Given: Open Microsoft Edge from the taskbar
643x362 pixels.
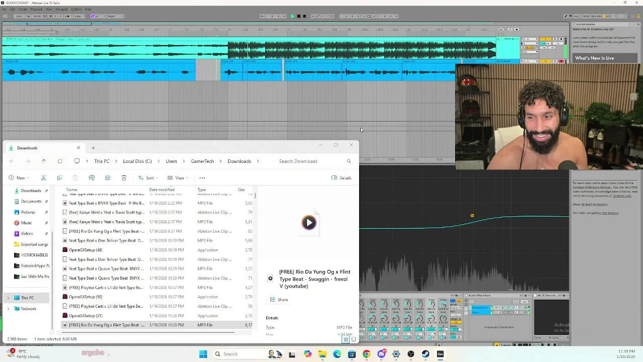Looking at the screenshot, I should (x=337, y=354).
